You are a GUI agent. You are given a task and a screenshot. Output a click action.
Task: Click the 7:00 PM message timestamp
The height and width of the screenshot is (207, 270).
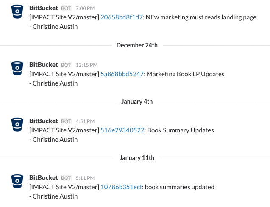point(85,8)
